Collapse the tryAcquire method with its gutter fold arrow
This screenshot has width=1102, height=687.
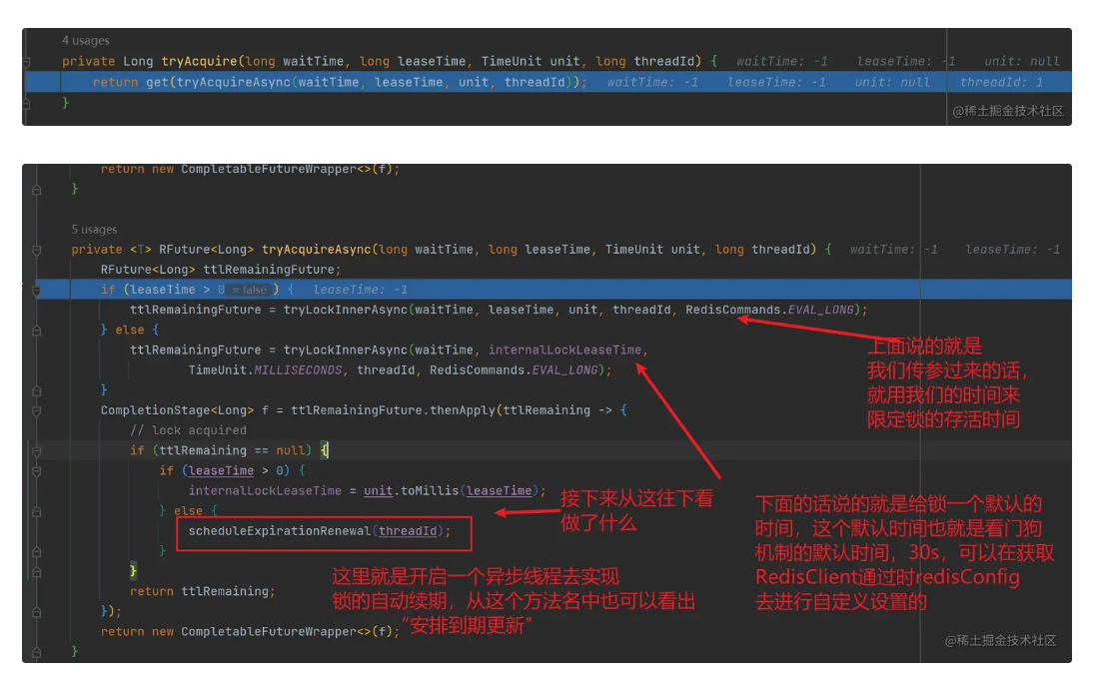(26, 61)
